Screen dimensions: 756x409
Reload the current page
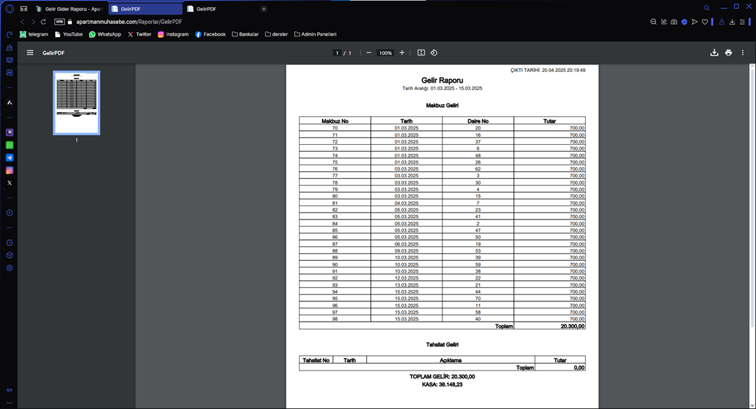click(x=43, y=22)
